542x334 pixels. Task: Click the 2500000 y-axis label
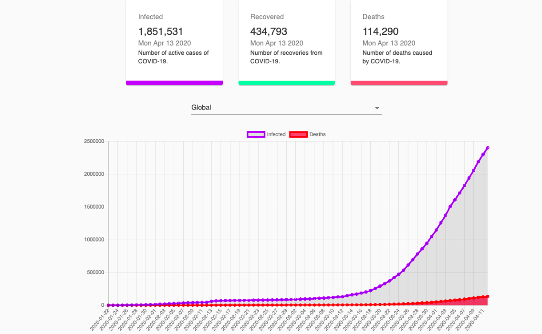click(93, 142)
